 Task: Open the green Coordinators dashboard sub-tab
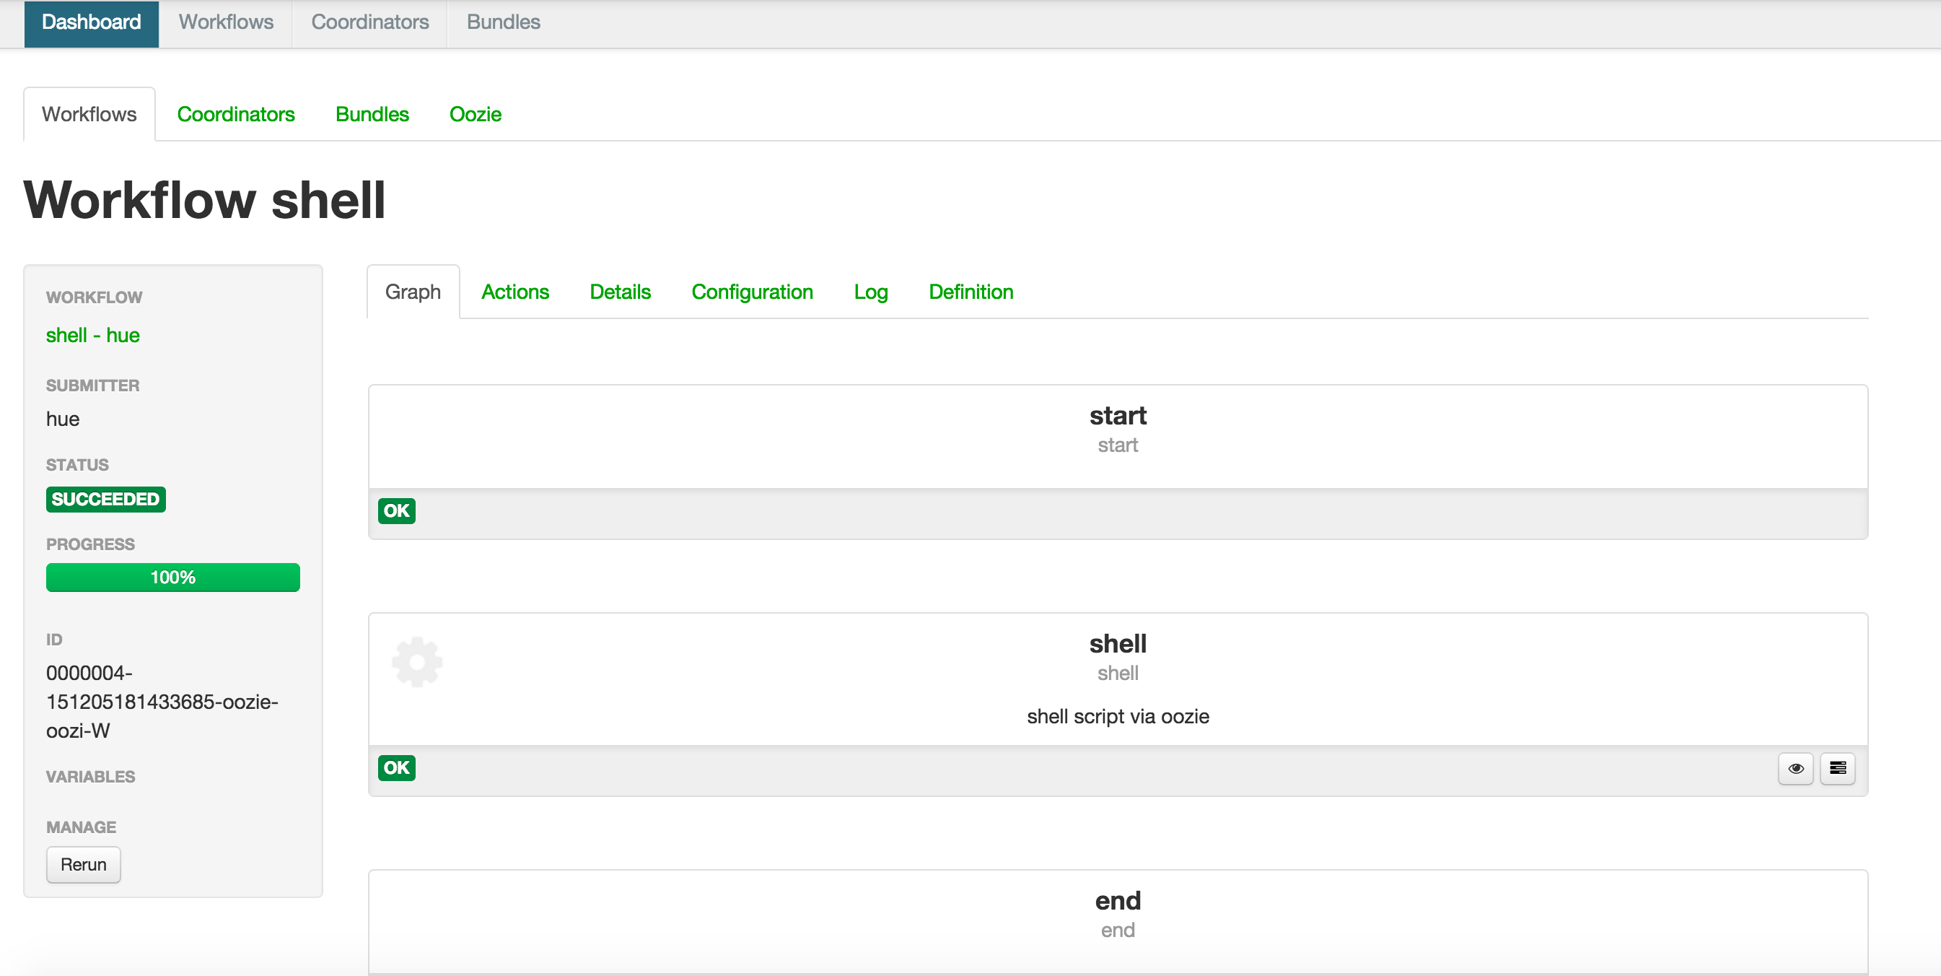[x=235, y=114]
